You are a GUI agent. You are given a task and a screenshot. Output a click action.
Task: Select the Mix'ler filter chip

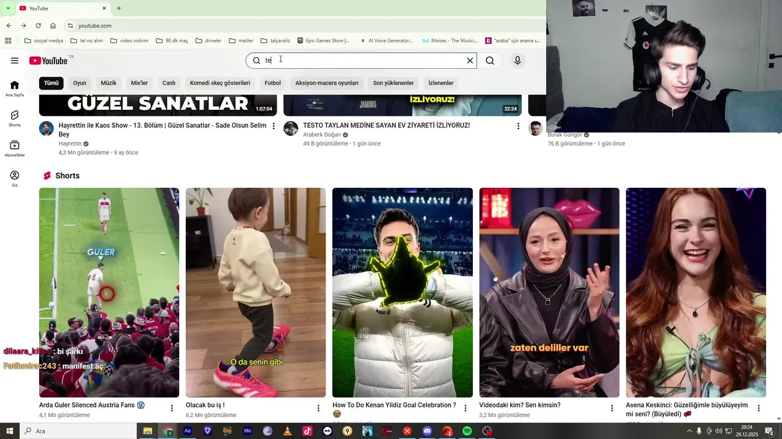coord(139,83)
